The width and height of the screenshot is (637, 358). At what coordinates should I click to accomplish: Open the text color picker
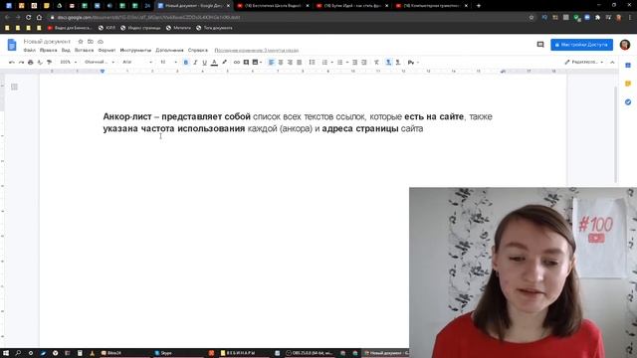[214, 62]
